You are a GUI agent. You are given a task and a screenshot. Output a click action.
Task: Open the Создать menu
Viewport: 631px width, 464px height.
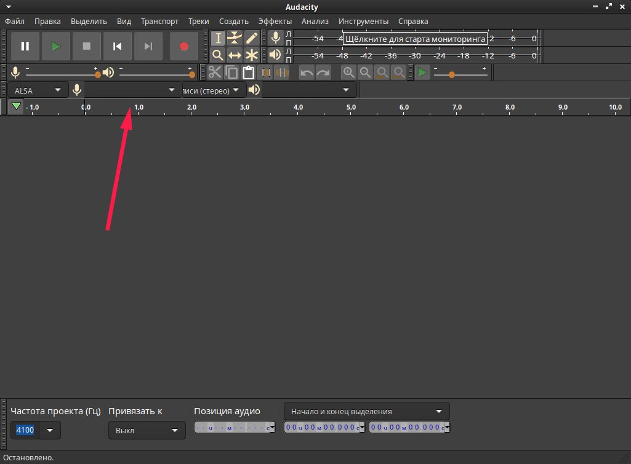click(x=234, y=22)
